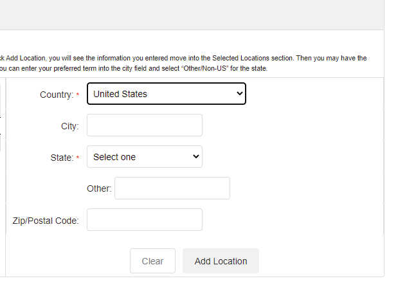Click the Country field label

click(x=57, y=95)
